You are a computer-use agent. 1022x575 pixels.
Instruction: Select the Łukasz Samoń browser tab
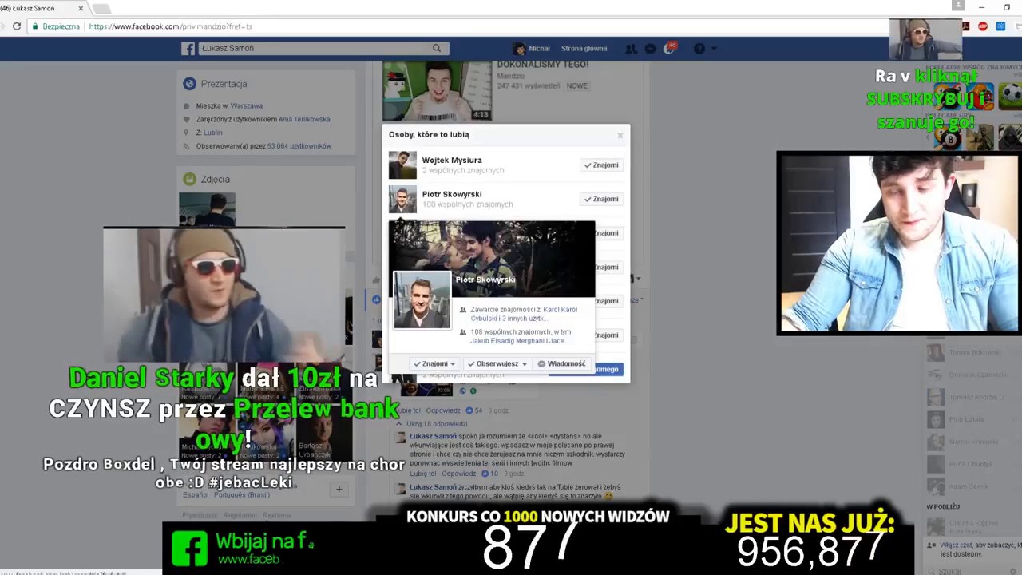(40, 8)
